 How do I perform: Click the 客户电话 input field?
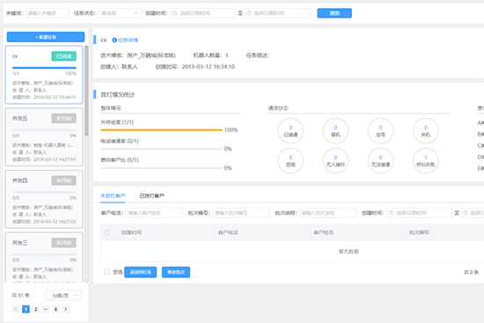pyautogui.click(x=154, y=213)
